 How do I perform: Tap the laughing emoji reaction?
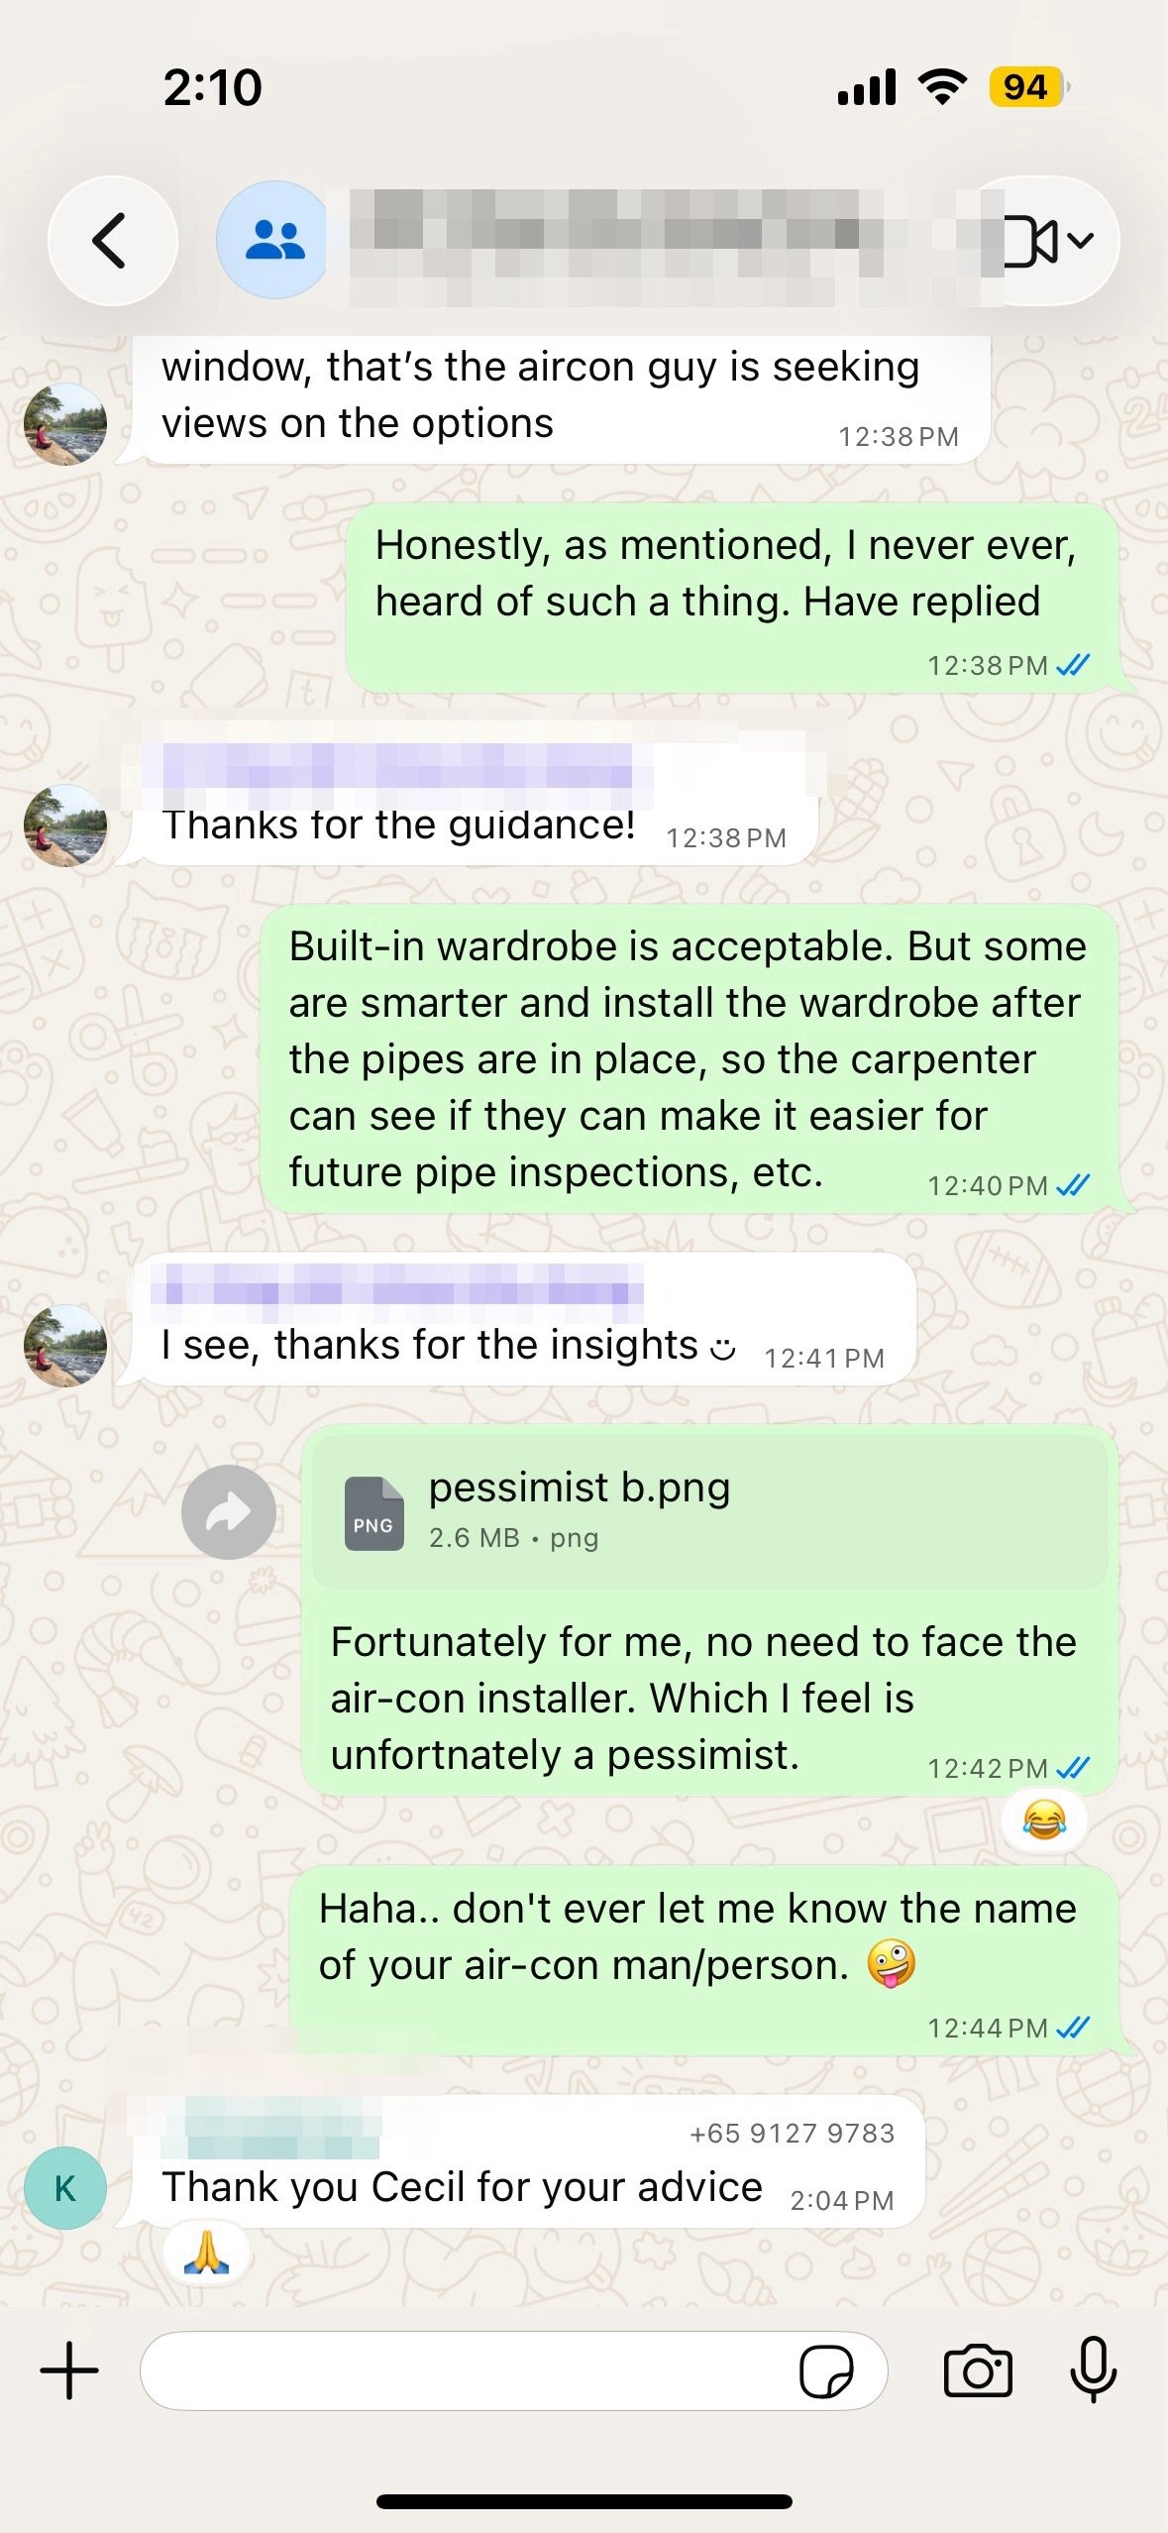[x=1044, y=1820]
